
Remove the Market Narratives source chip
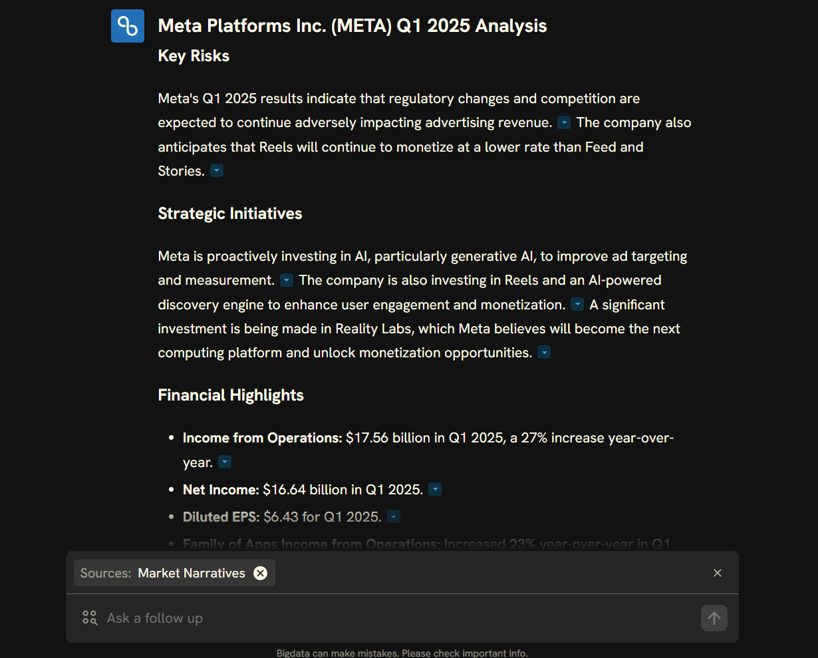(x=260, y=573)
